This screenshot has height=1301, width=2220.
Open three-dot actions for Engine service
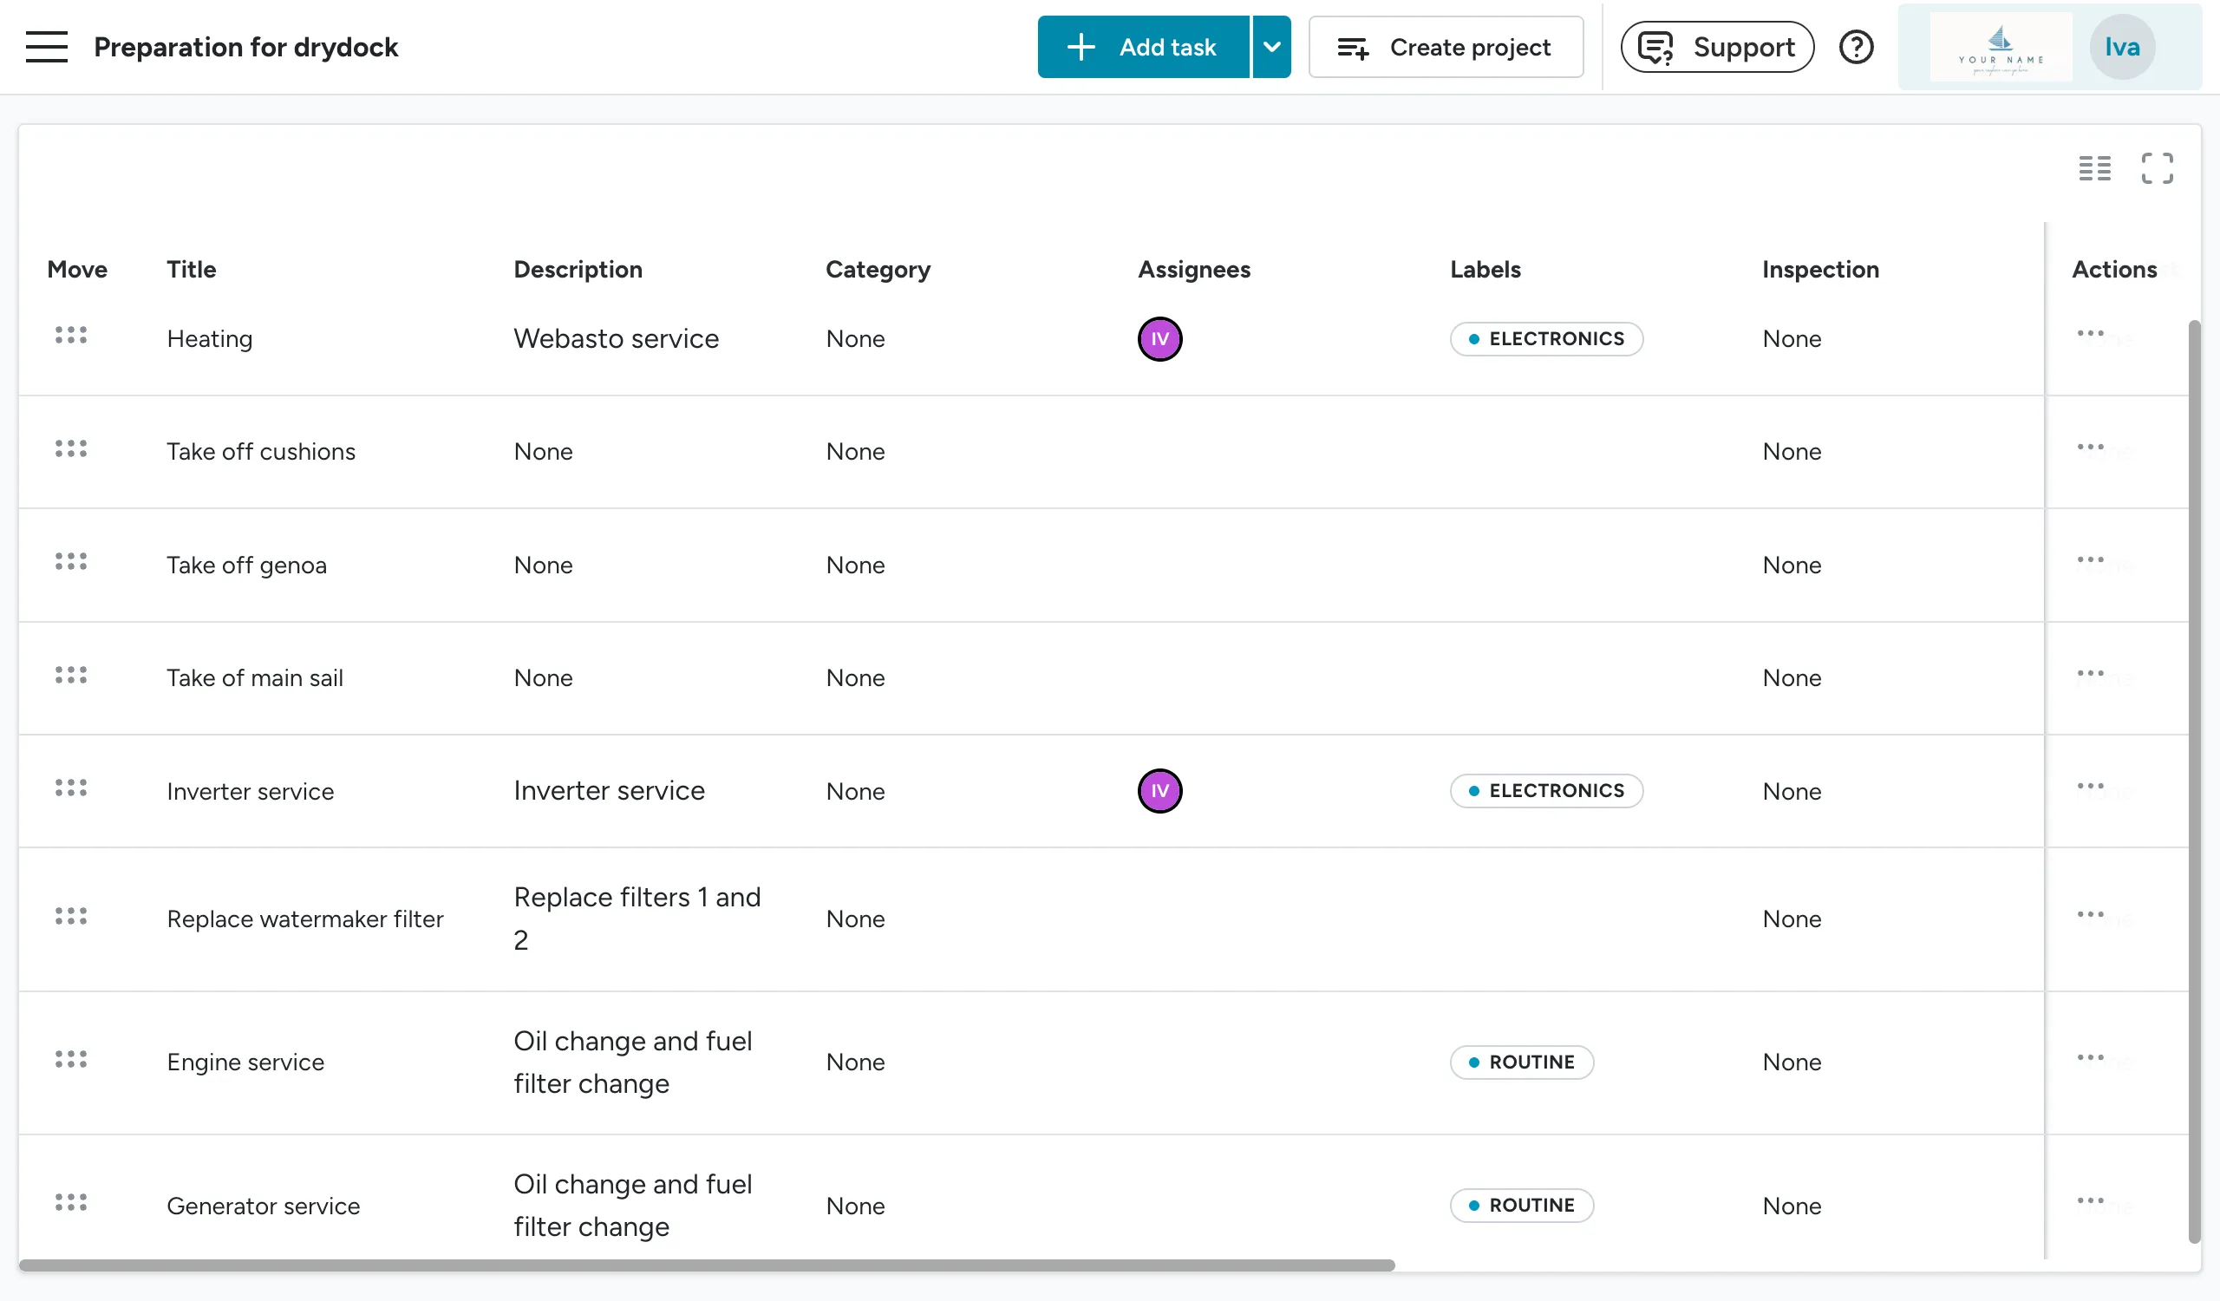pyautogui.click(x=2090, y=1057)
